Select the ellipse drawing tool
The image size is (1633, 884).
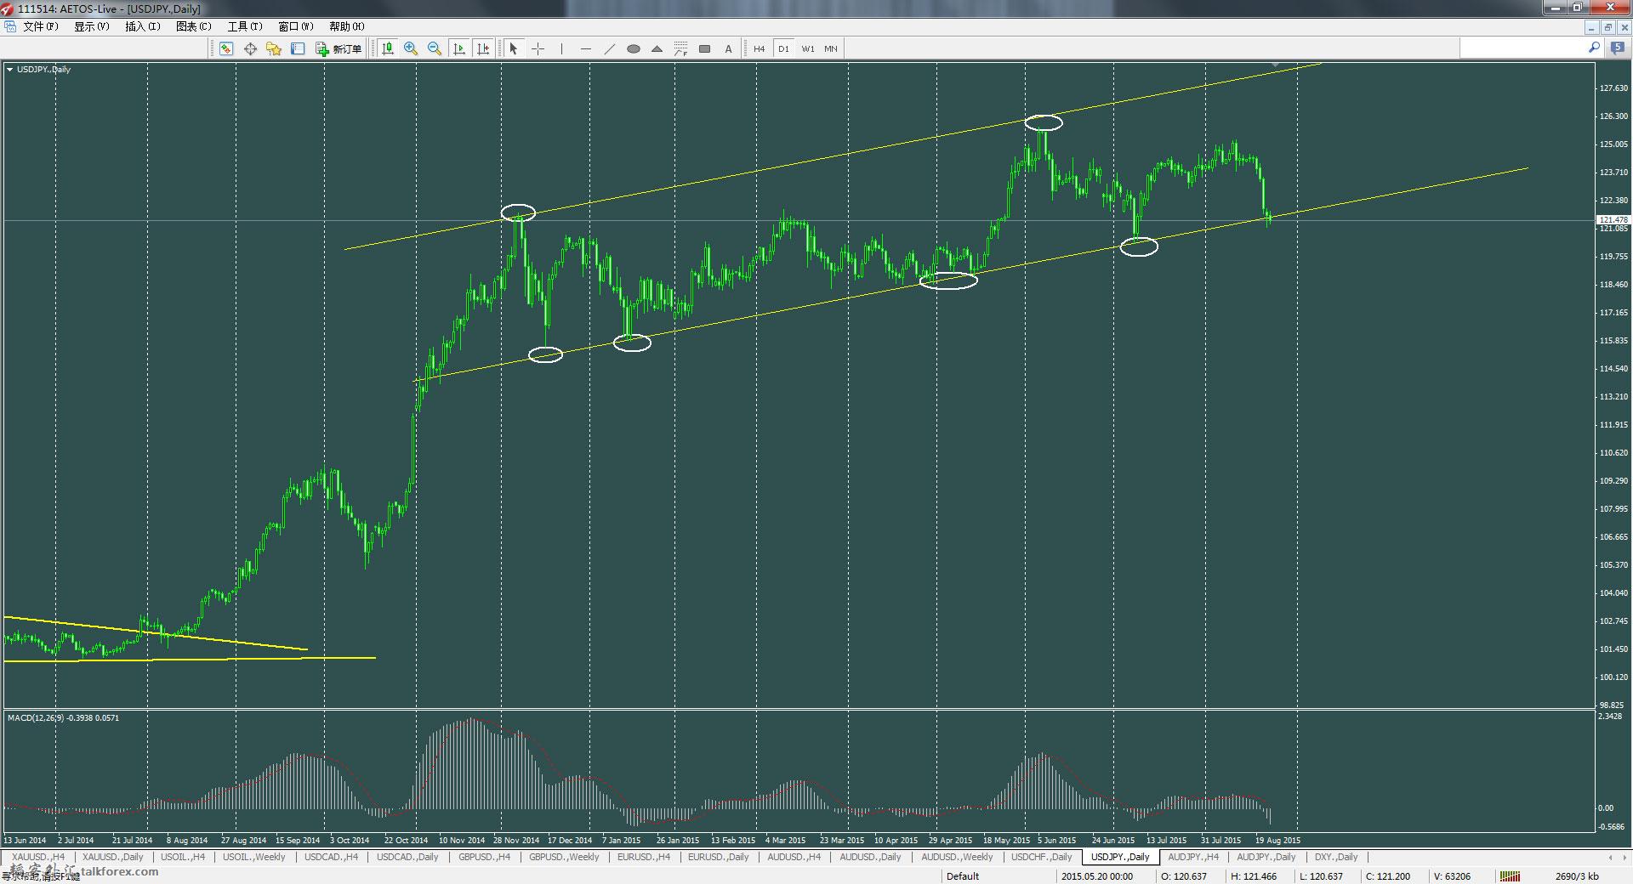(x=633, y=48)
